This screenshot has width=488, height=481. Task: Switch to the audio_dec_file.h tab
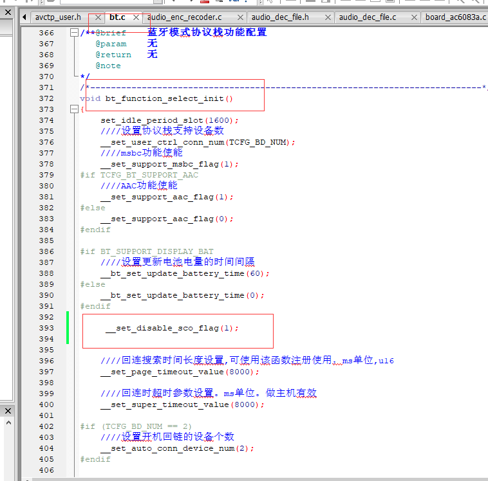coord(280,17)
